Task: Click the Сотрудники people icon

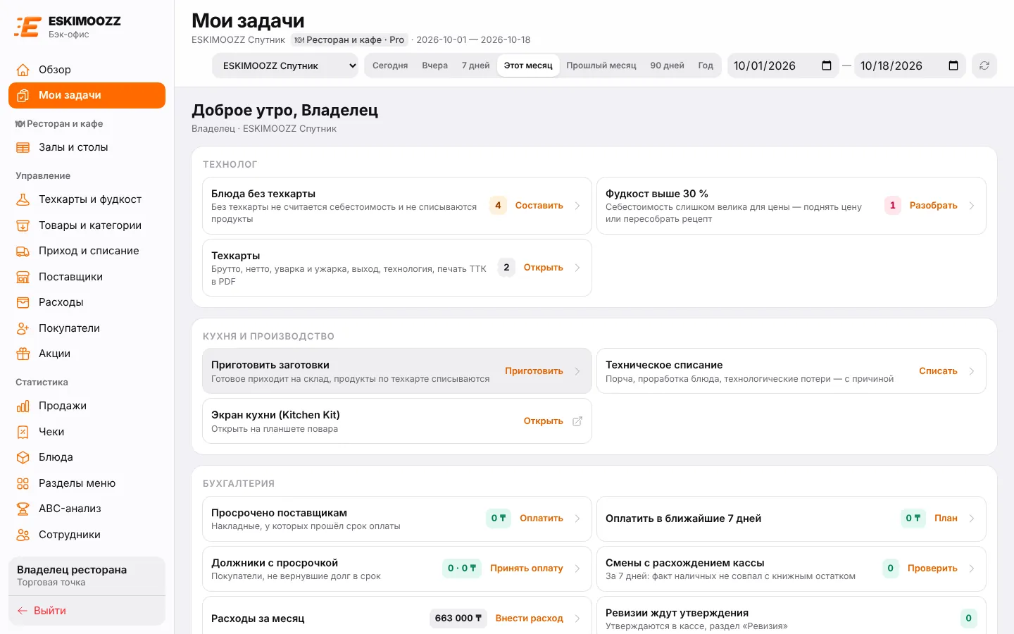Action: [x=23, y=535]
